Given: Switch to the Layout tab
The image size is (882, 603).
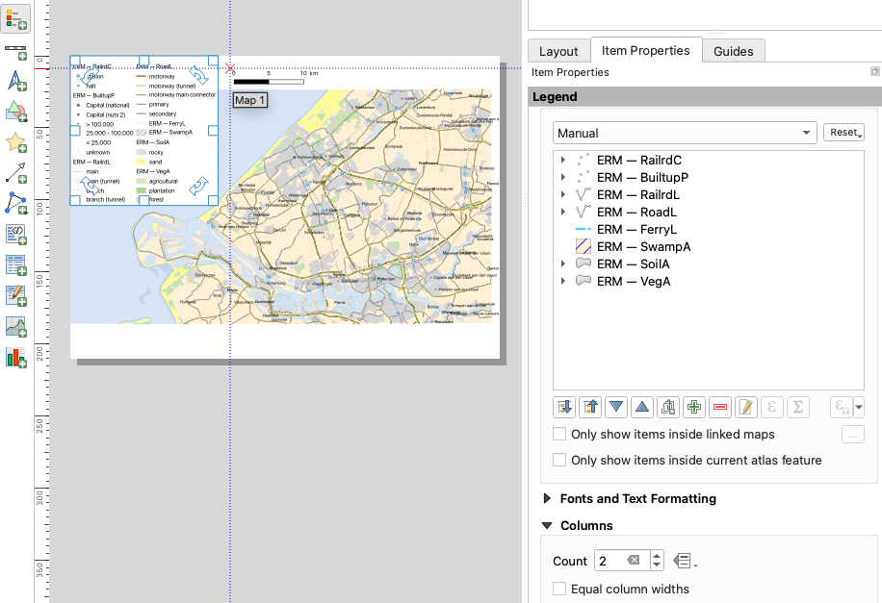Looking at the screenshot, I should tap(558, 51).
